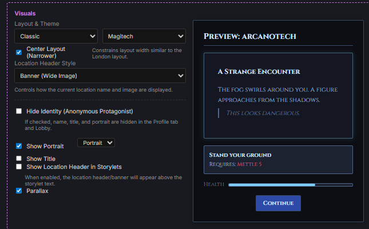Viewport: 369px width, 229px height.
Task: Enable Hide Identity (Anonymous Protagonist) checkbox
Action: [19, 111]
